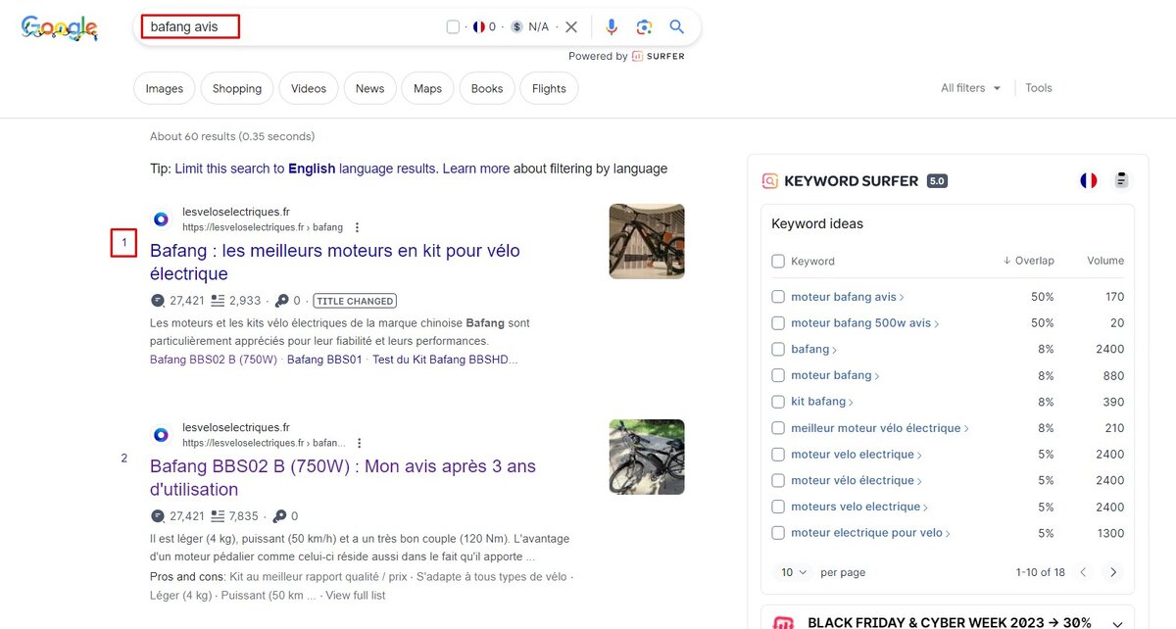The width and height of the screenshot is (1176, 629).
Task: Switch to Books results
Action: click(487, 88)
